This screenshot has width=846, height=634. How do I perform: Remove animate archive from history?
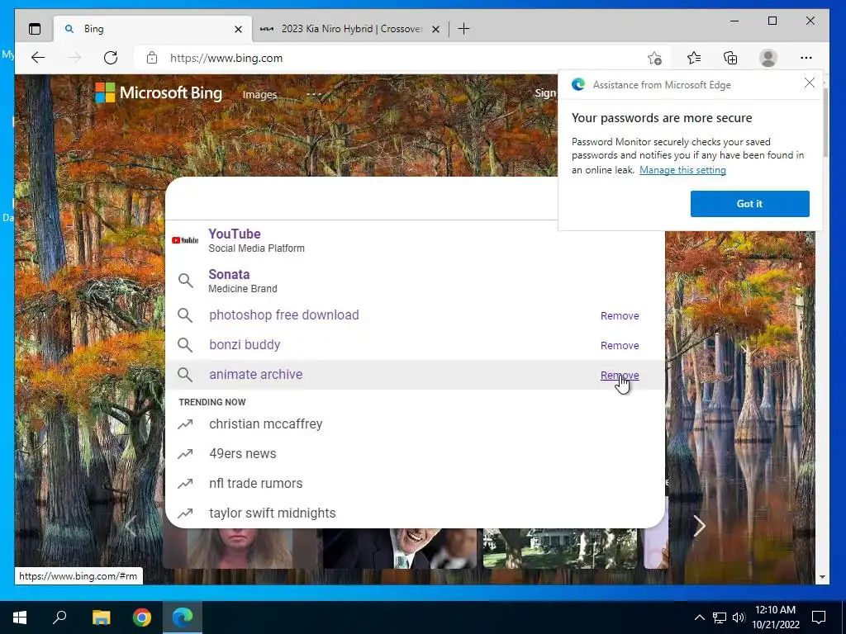coord(620,376)
